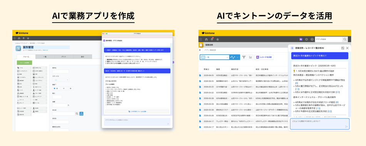Click expand icon in レコード一覧分析AI panel
The height and width of the screenshot is (146, 366).
coord(342,48)
